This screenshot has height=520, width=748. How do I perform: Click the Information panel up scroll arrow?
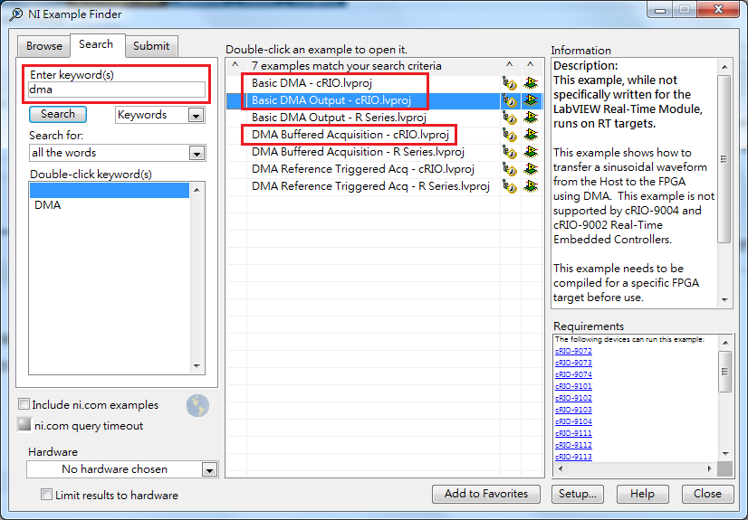[x=724, y=67]
